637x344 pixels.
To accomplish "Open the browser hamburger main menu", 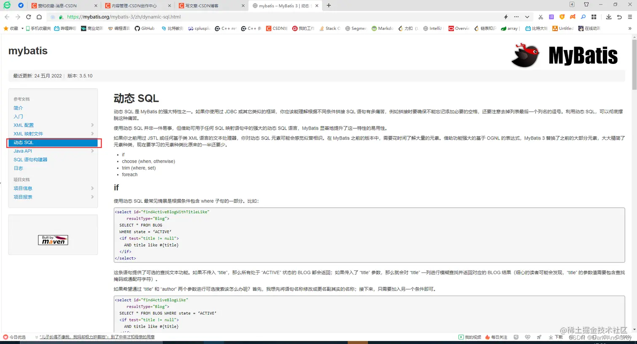I will 630,17.
